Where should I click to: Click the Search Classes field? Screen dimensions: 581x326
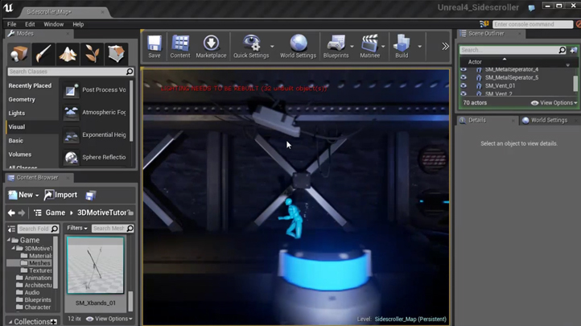click(x=70, y=72)
